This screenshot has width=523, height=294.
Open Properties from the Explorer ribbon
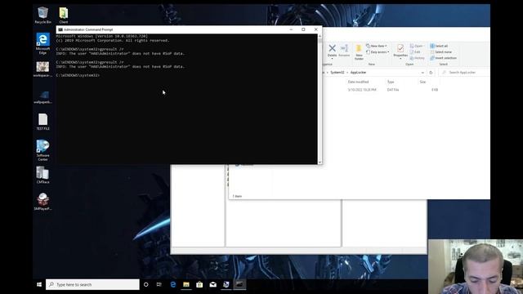point(400,51)
